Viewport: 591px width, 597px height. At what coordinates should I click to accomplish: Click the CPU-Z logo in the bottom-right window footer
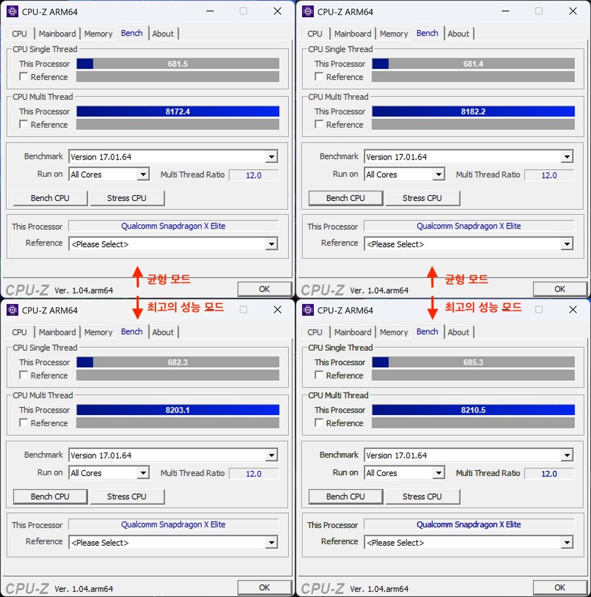322,587
